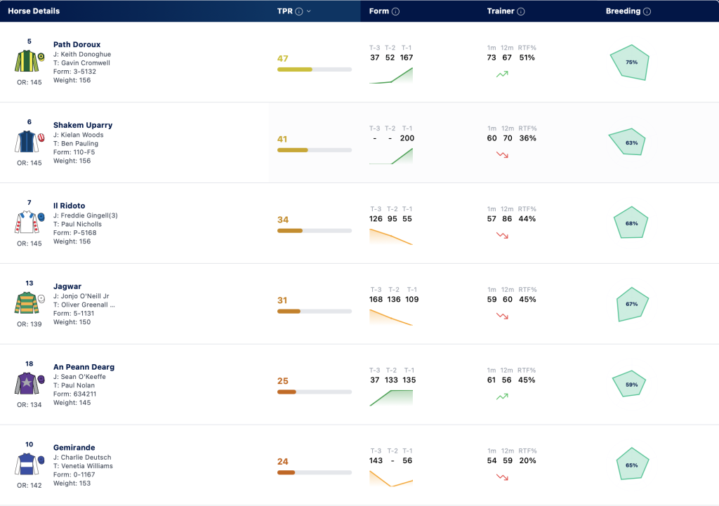Screen dimensions: 719x506
Task: Click Path Doroux's TPR 47 progress bar
Action: point(315,69)
